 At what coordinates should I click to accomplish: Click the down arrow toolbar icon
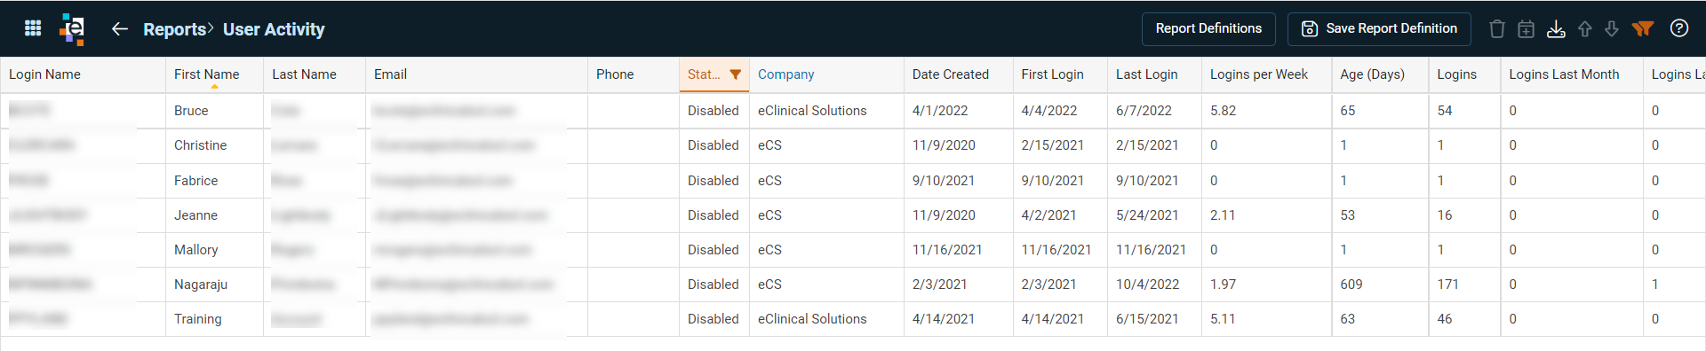pos(1612,29)
